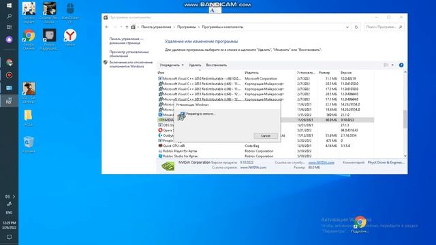Click Программы и компоненты breadcrumb segment

(x=223, y=27)
